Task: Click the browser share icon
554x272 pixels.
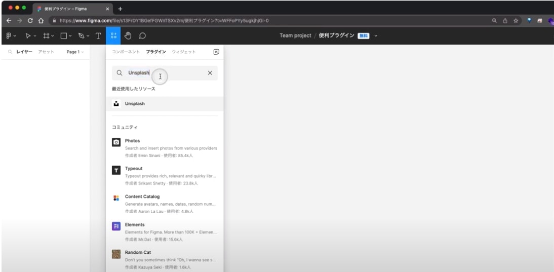Action: coord(505,21)
